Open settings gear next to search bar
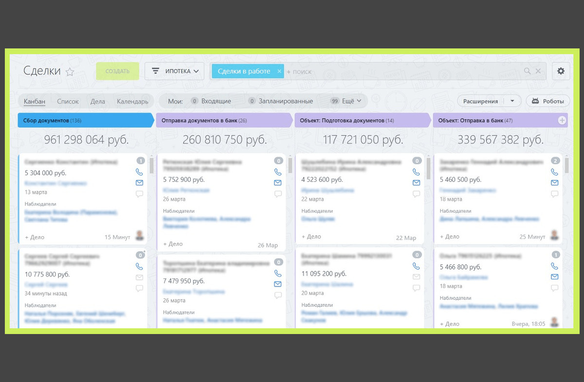584x382 pixels. 561,71
